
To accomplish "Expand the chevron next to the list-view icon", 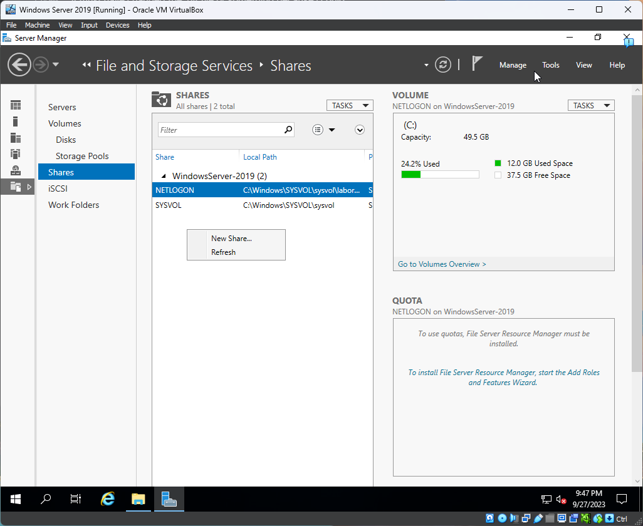I will click(332, 129).
